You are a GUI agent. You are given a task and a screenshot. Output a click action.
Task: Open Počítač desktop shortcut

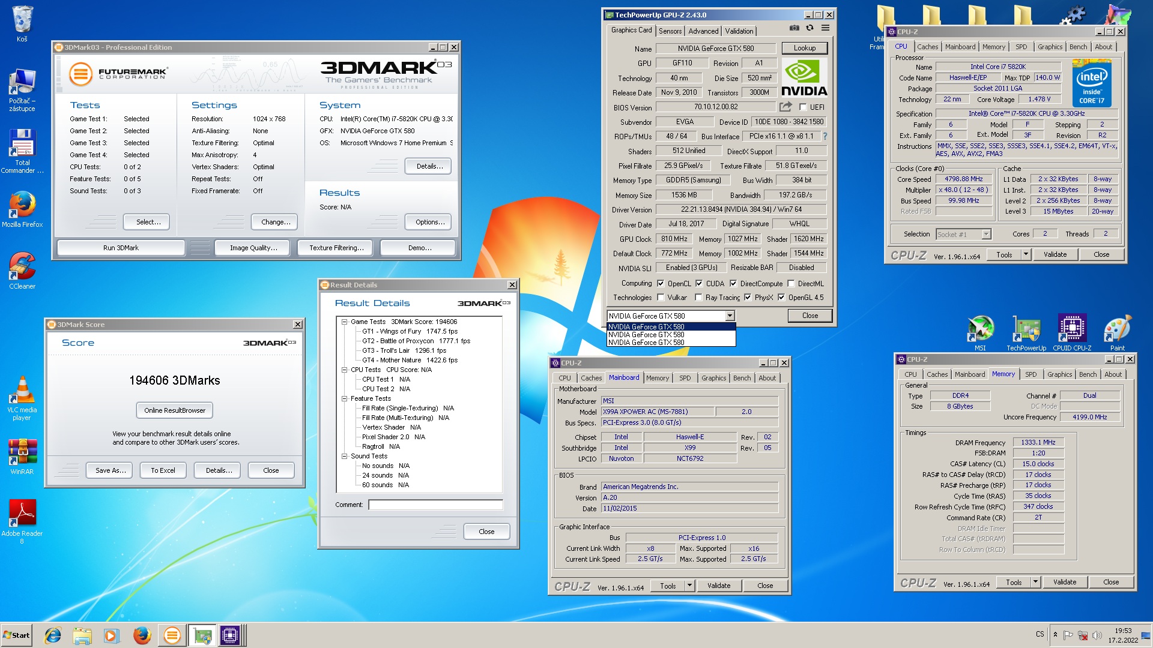pos(22,90)
